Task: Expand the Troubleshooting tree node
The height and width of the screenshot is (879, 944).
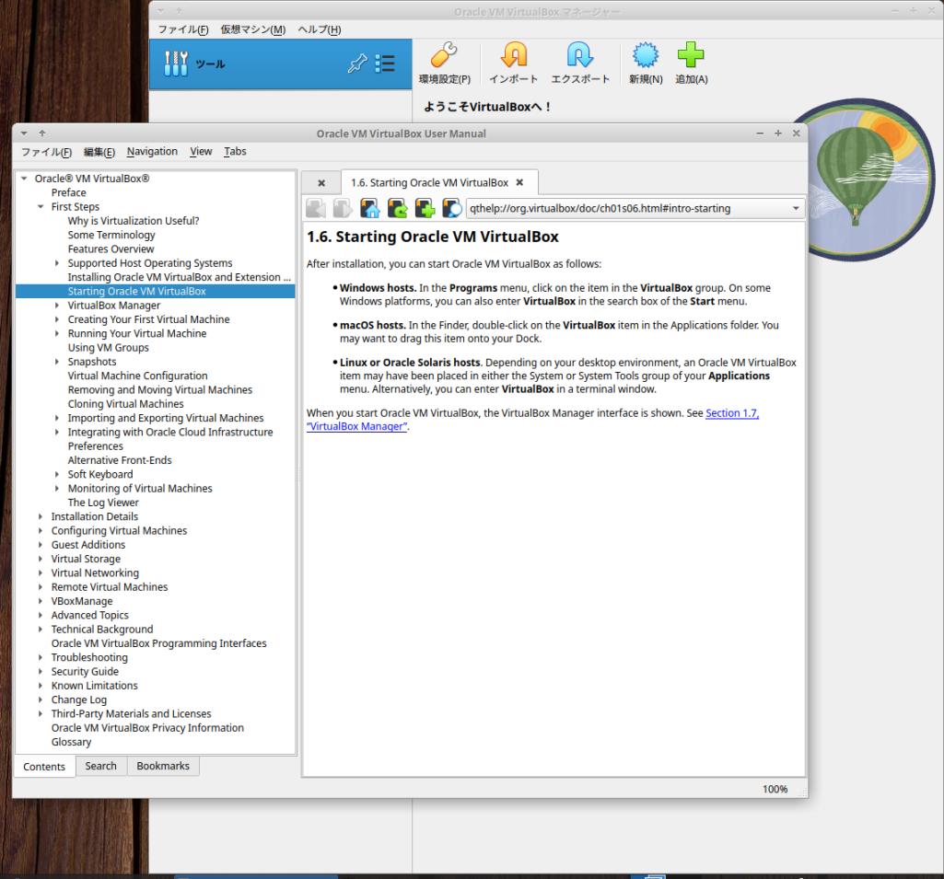Action: click(x=41, y=657)
